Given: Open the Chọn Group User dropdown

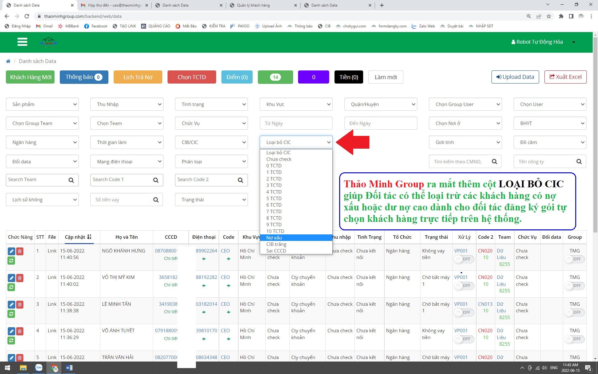Looking at the screenshot, I should point(465,104).
